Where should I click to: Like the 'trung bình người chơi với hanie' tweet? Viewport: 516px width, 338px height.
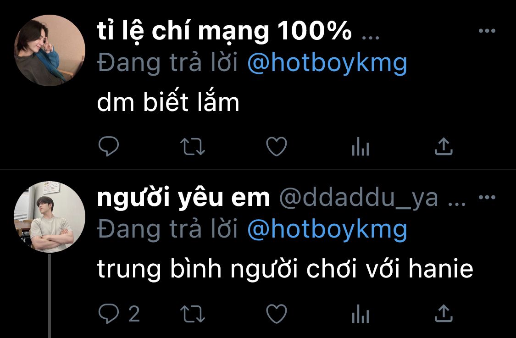pyautogui.click(x=277, y=314)
